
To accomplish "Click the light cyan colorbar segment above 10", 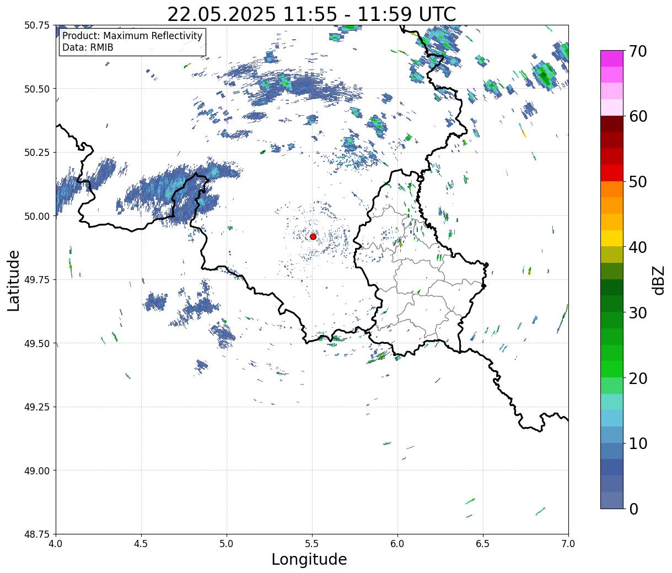I will click(611, 418).
